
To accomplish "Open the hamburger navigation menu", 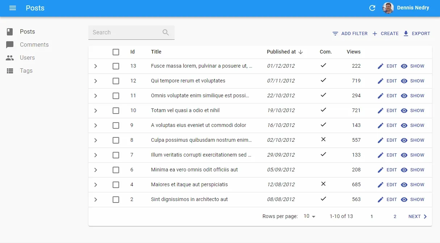I will pos(13,8).
